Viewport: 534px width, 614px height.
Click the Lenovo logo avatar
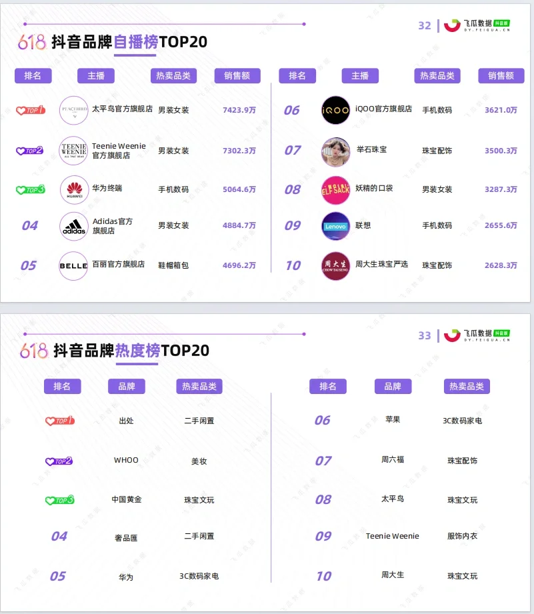click(335, 226)
